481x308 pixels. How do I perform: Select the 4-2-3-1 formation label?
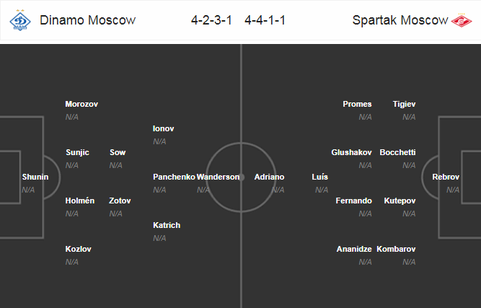(212, 20)
